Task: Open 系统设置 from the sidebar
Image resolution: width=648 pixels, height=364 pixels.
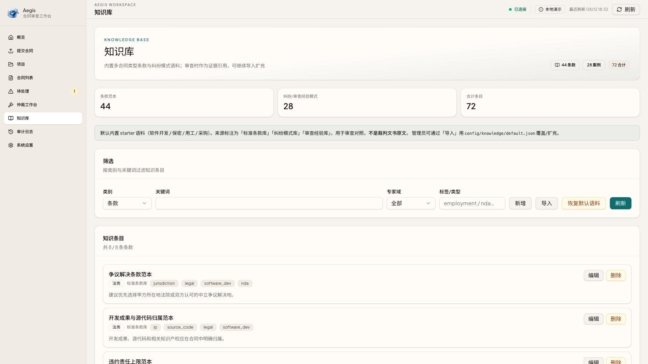Action: coord(43,145)
